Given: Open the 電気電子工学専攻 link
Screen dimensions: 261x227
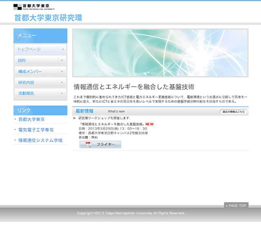Looking at the screenshot, I should coord(36,130).
